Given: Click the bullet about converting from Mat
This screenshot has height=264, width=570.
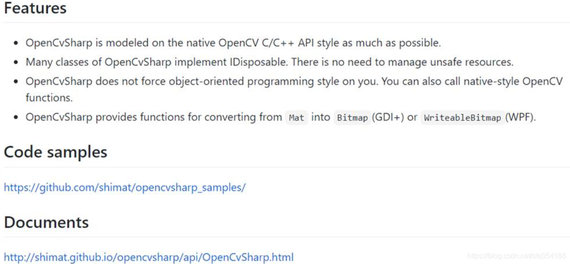Looking at the screenshot, I should (x=281, y=118).
